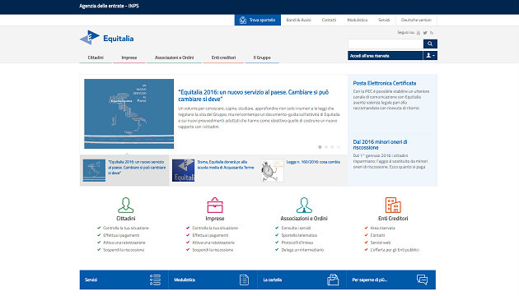Open Contatti in the top menu
The height and width of the screenshot is (296, 519).
[329, 20]
